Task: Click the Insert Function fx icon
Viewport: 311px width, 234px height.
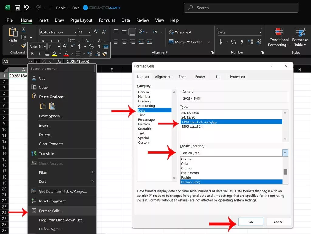Action: pyautogui.click(x=59, y=61)
